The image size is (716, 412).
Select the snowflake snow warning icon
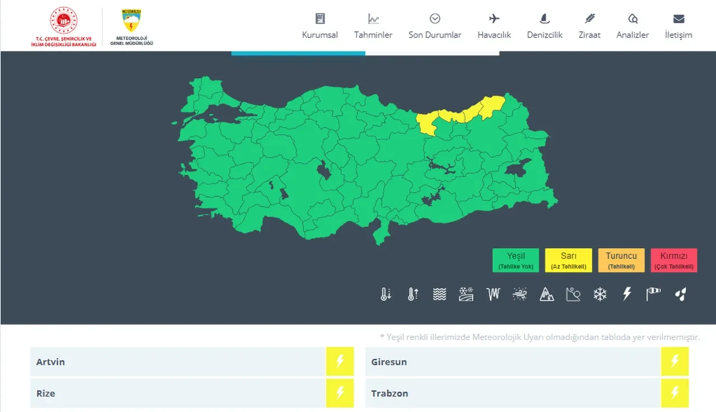tap(600, 294)
